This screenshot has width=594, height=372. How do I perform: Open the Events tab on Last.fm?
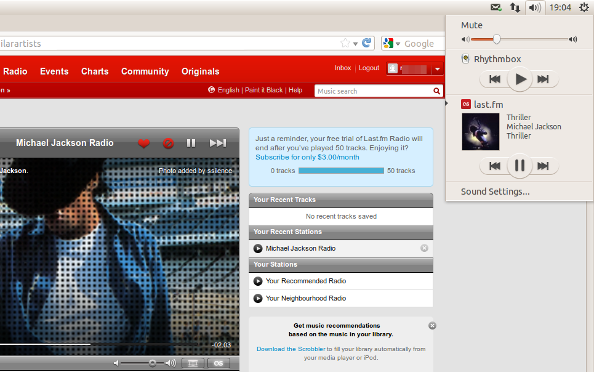tap(54, 71)
